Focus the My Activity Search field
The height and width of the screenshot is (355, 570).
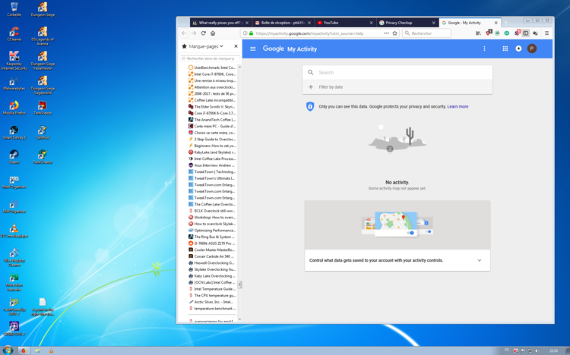pyautogui.click(x=397, y=72)
